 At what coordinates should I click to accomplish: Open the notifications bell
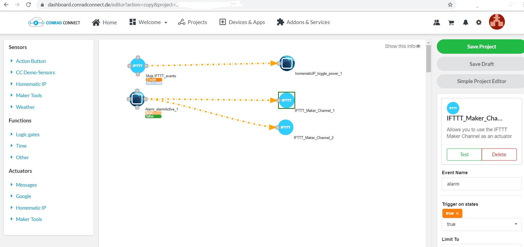coord(466,22)
